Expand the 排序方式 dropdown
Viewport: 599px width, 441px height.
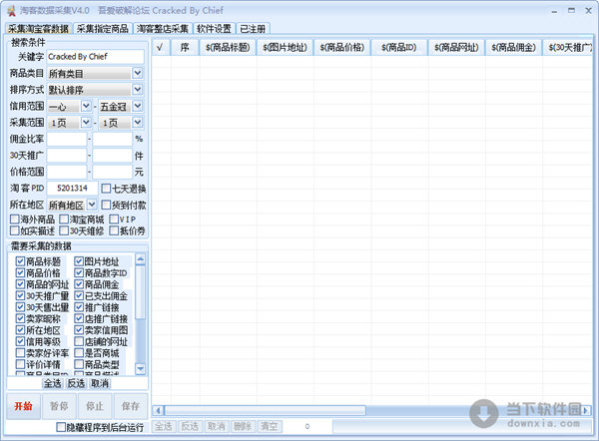pos(138,90)
